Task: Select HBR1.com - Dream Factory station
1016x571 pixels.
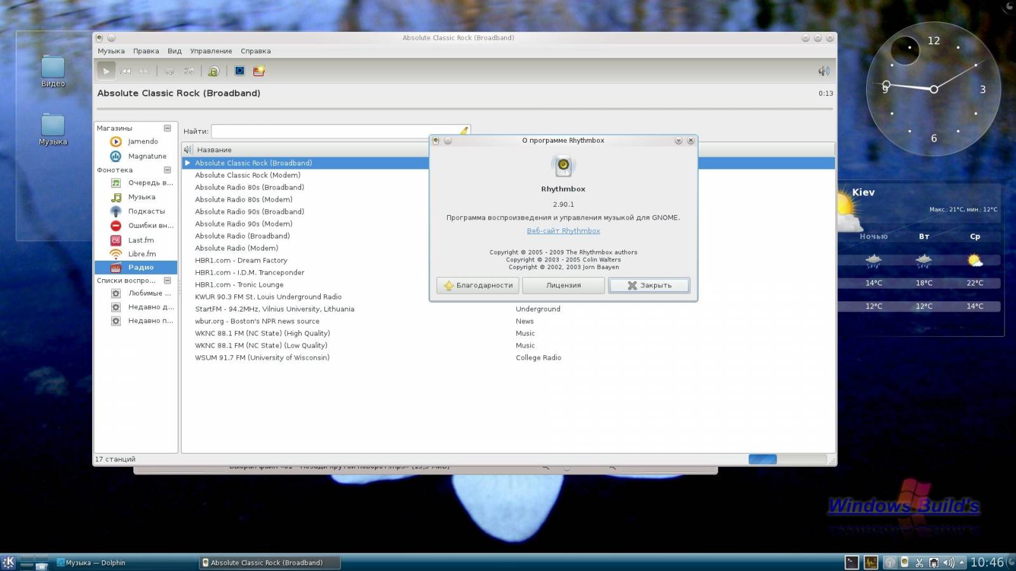Action: 241,260
